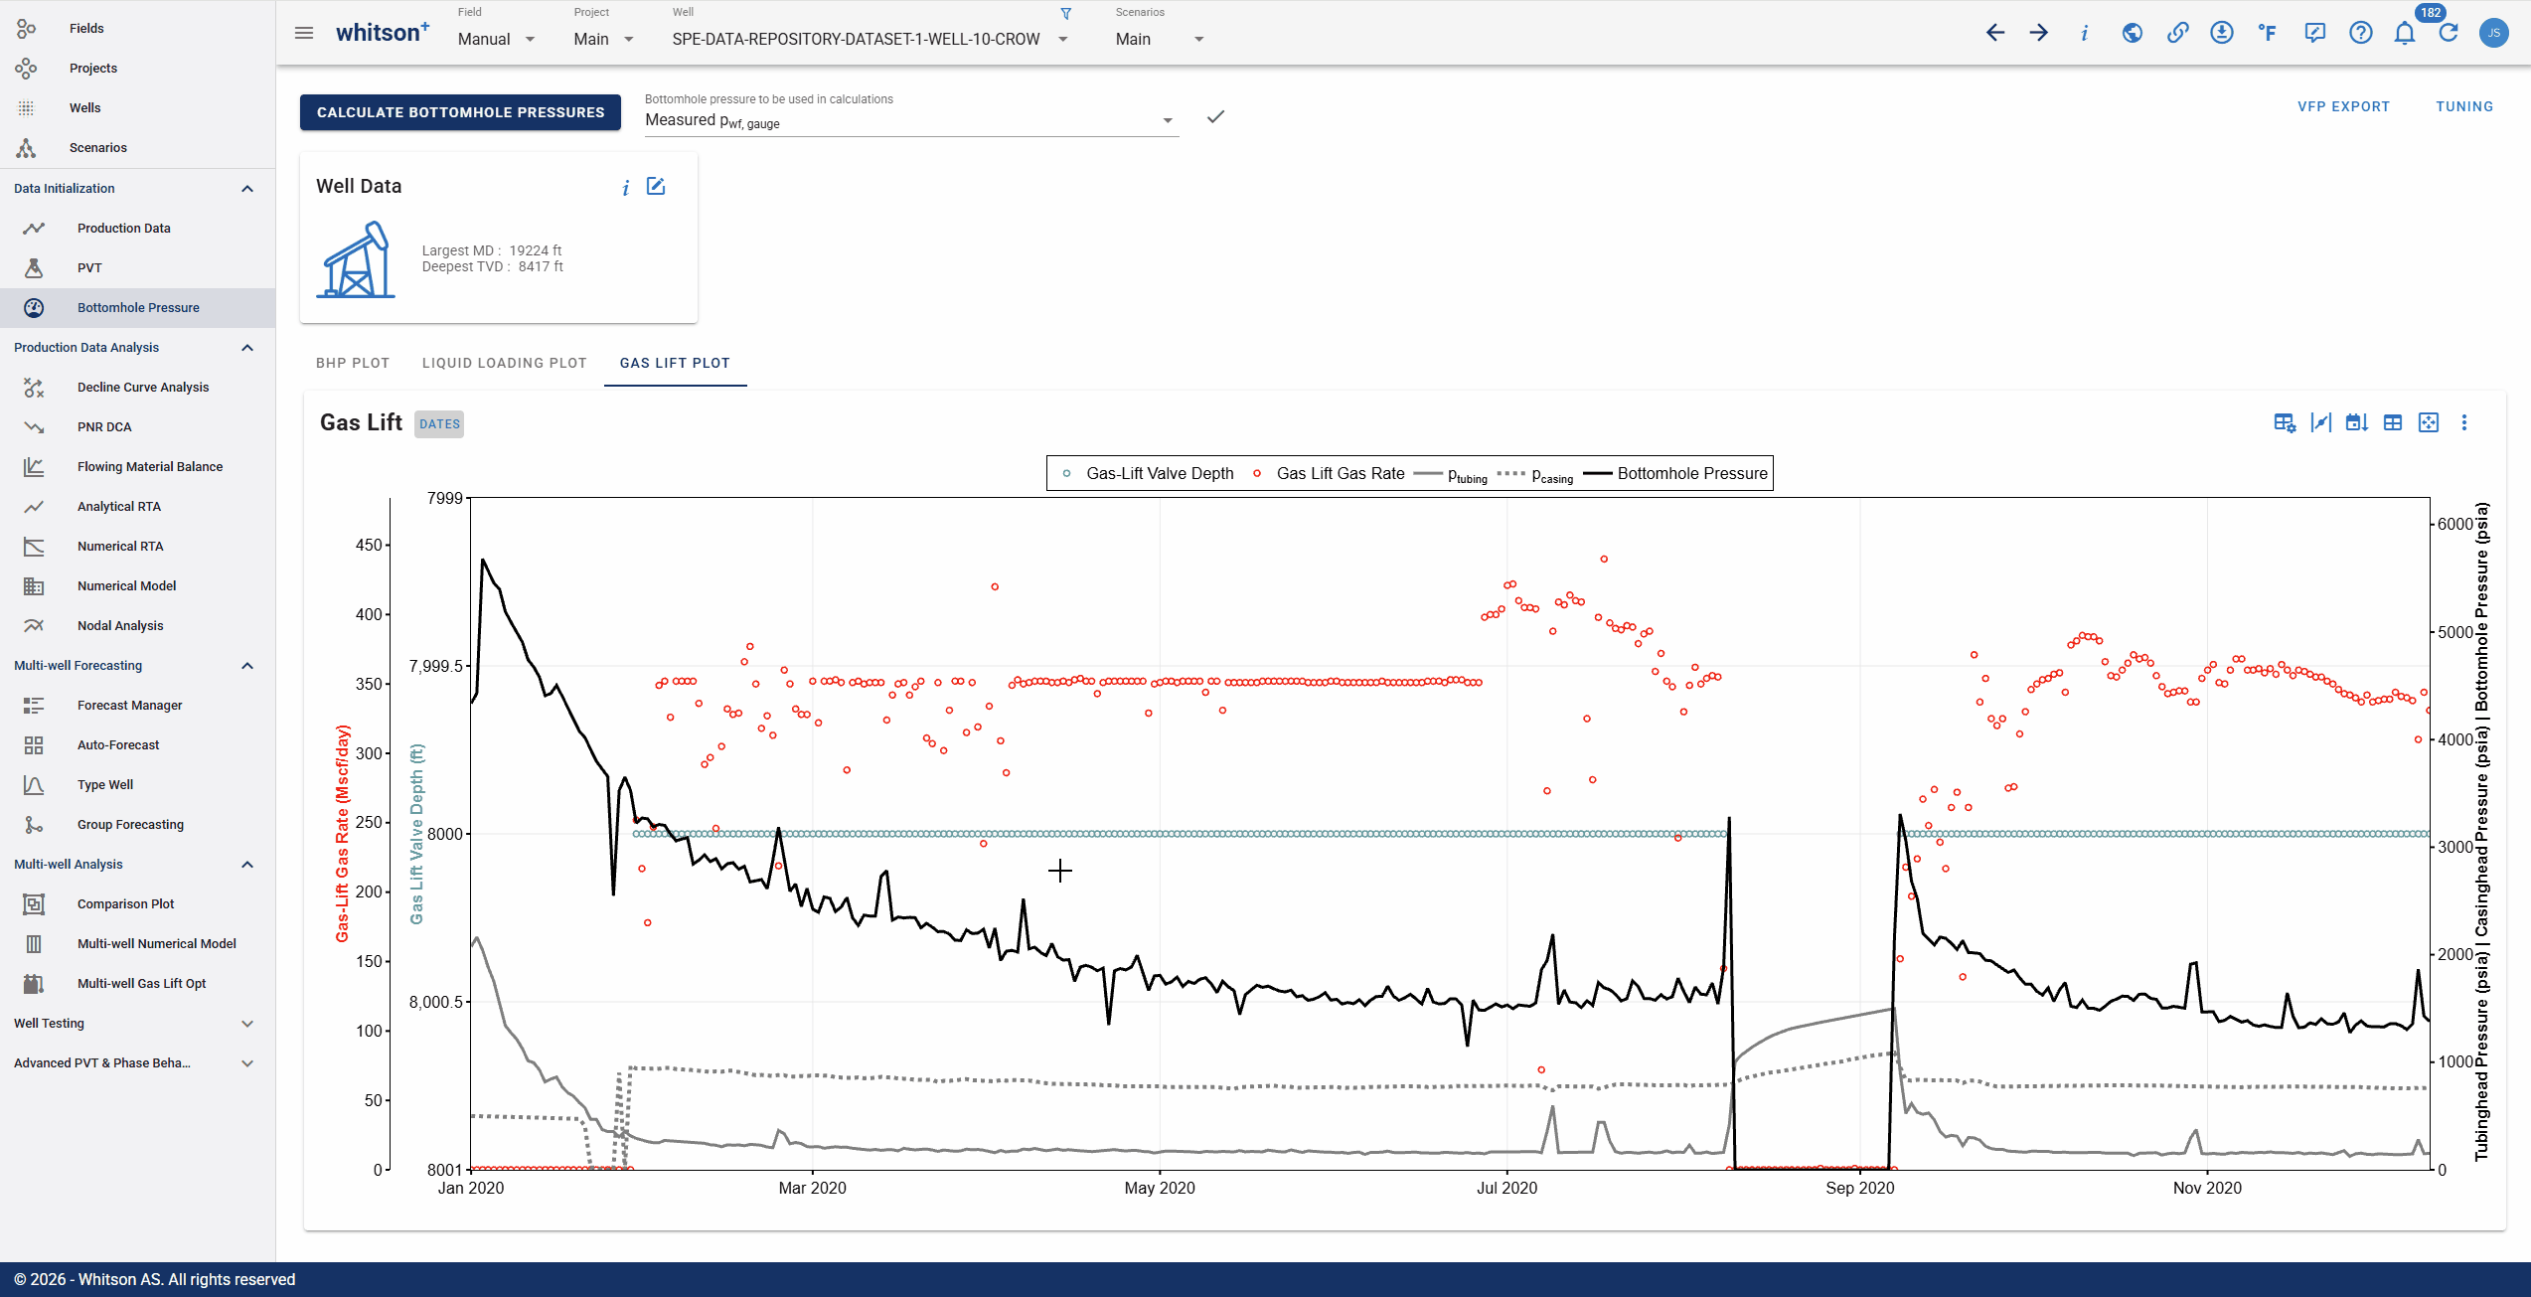Open the Well selection dropdown

pyautogui.click(x=870, y=39)
